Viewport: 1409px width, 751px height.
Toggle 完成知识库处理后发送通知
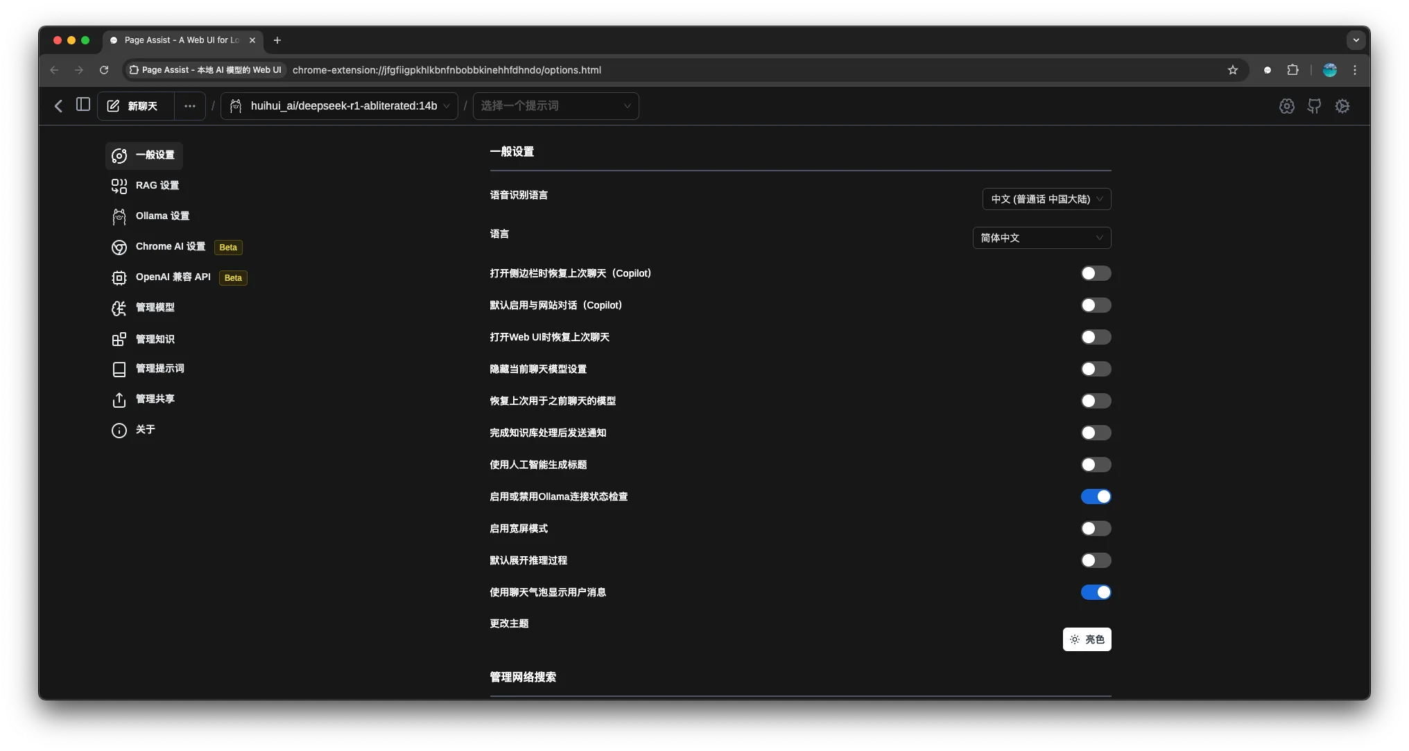click(1096, 433)
